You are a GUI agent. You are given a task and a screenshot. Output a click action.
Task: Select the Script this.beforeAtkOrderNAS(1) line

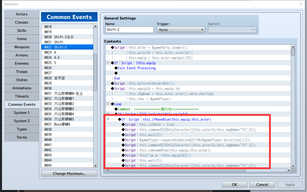pyautogui.click(x=198, y=83)
